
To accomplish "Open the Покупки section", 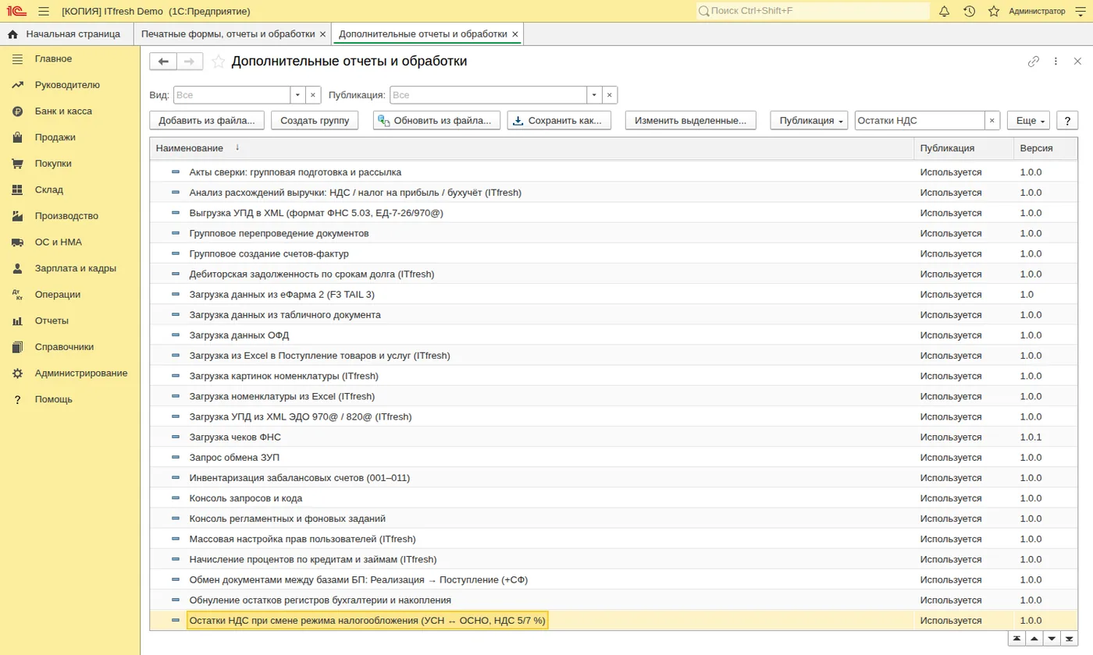I will click(53, 164).
